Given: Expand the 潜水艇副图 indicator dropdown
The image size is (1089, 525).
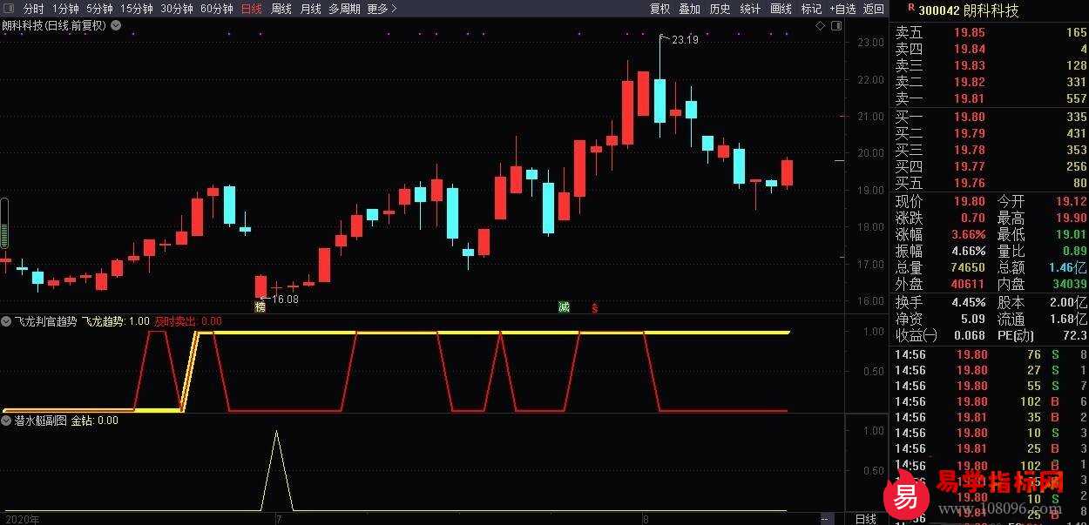Looking at the screenshot, I should point(7,420).
